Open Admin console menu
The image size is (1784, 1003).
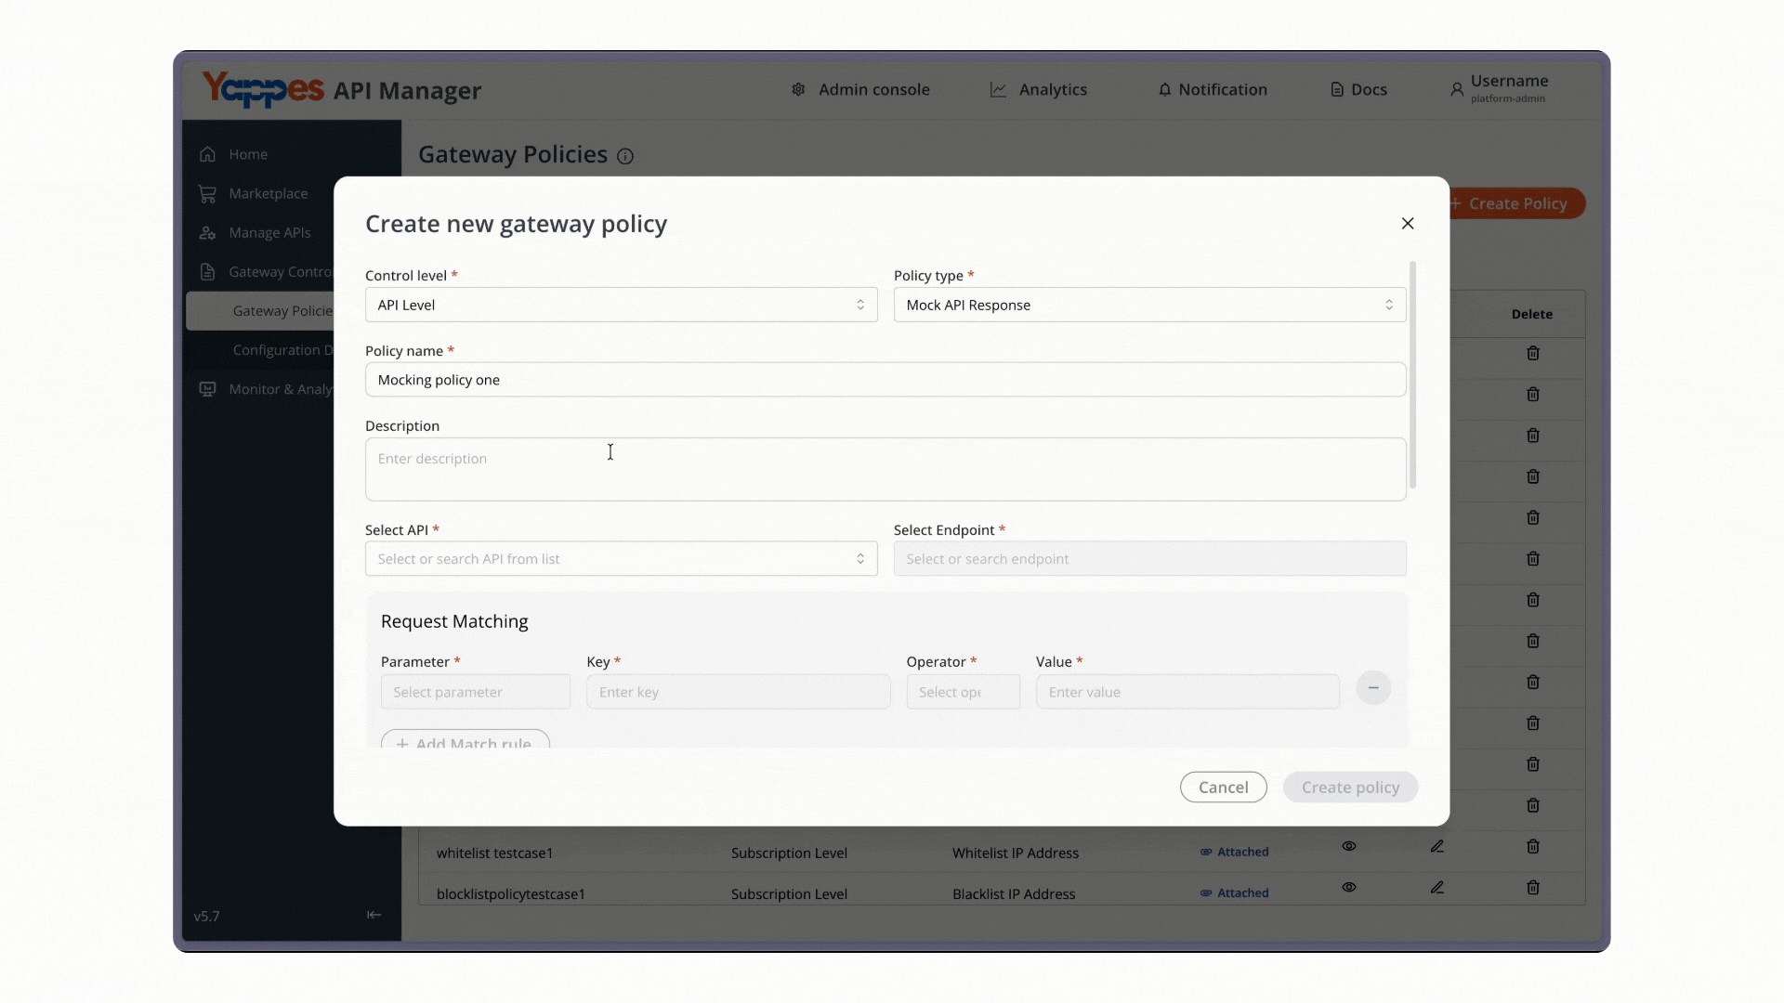click(x=860, y=89)
